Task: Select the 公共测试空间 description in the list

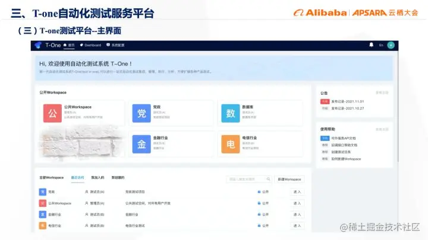Action: [x=147, y=203]
